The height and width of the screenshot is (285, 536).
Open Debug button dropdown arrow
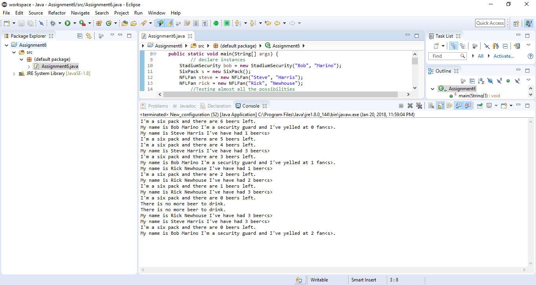tap(60, 24)
